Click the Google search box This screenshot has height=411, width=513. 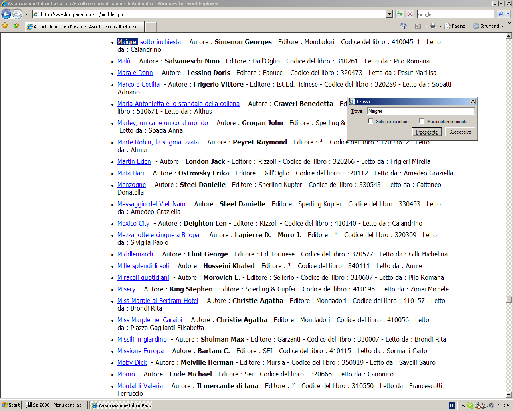(x=456, y=14)
